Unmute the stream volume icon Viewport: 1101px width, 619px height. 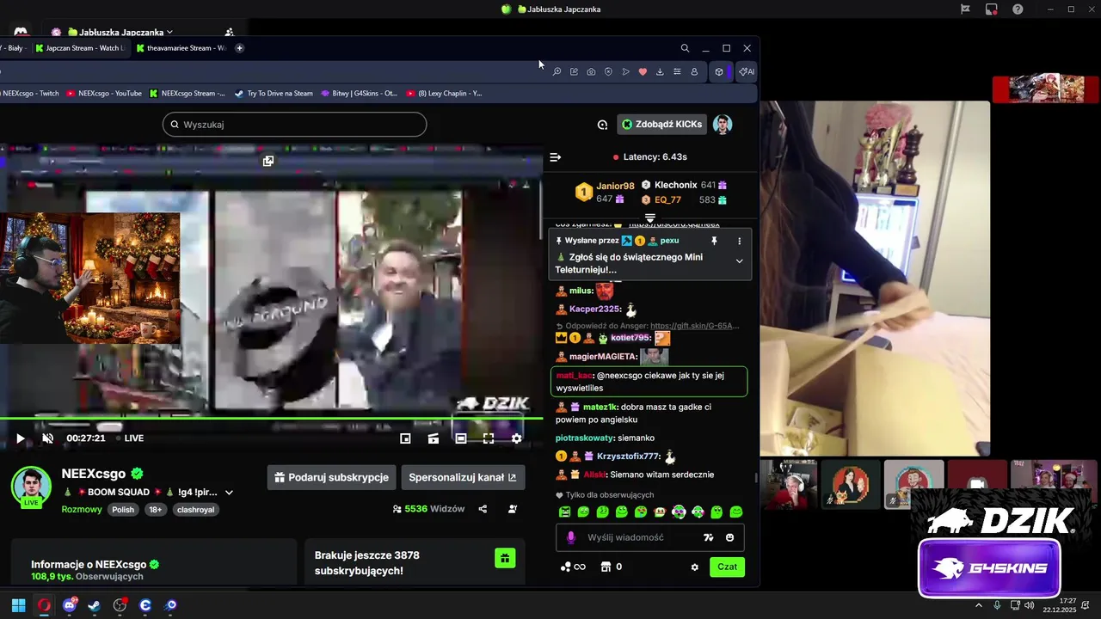coord(48,438)
